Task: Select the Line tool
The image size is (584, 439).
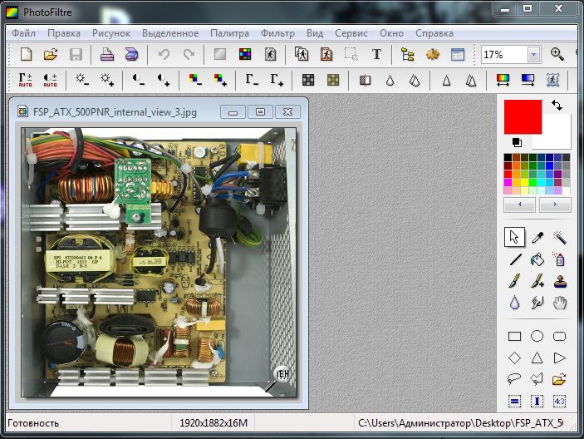Action: pos(515,259)
